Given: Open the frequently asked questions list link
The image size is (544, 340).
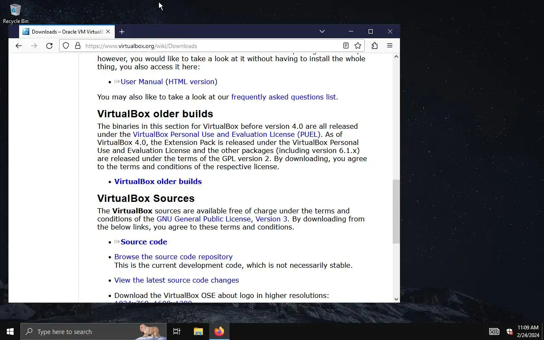Looking at the screenshot, I should (x=283, y=97).
